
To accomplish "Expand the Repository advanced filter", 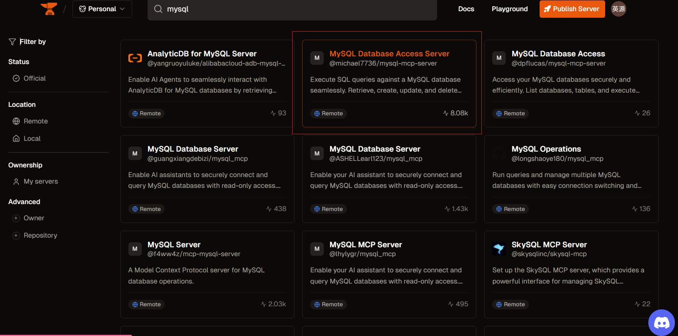I will click(35, 235).
